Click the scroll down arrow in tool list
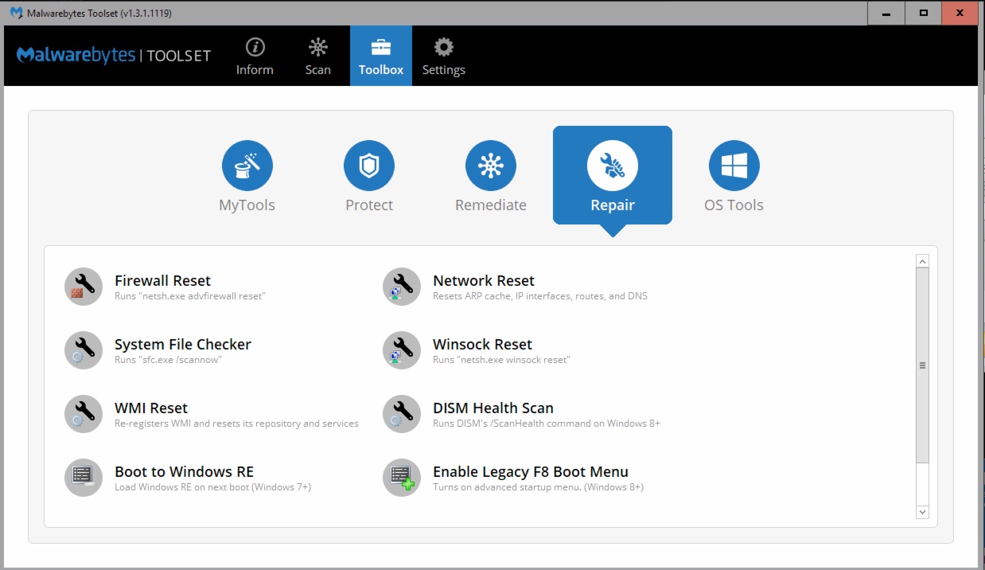This screenshot has height=570, width=985. tap(922, 512)
